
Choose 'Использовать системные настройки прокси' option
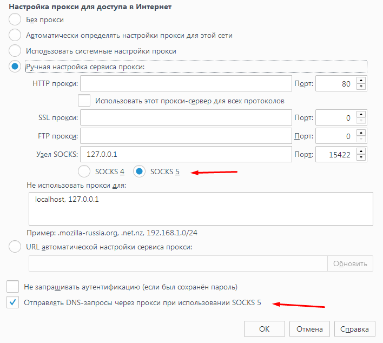pos(15,51)
